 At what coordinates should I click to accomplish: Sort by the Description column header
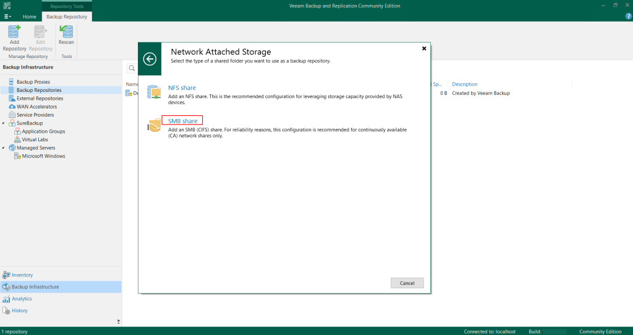coord(465,85)
